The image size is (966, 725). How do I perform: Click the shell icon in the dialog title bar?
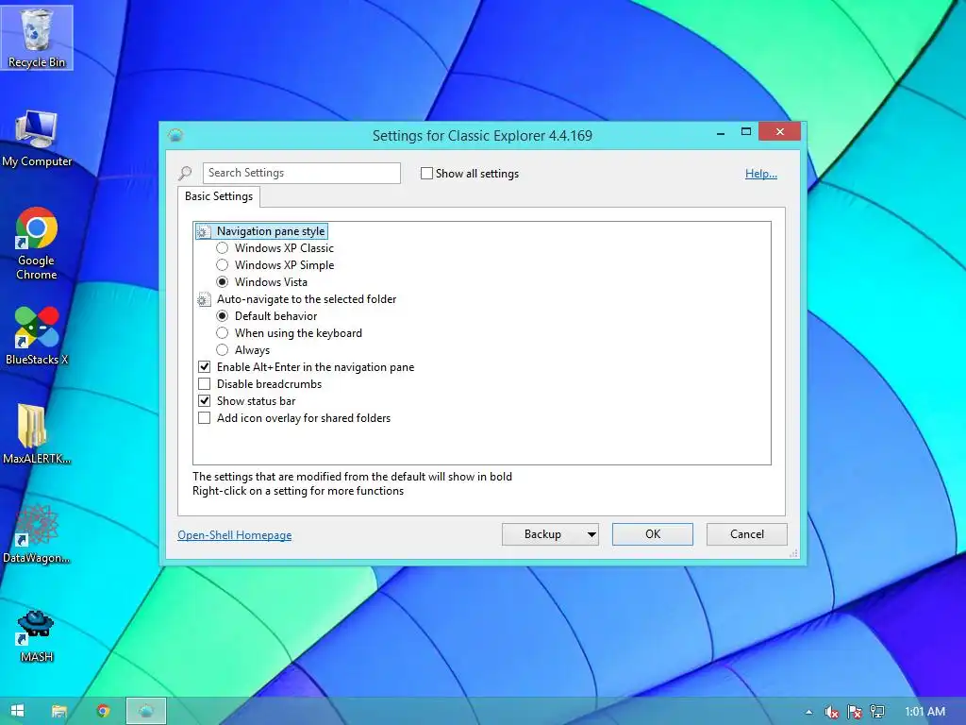click(x=175, y=135)
